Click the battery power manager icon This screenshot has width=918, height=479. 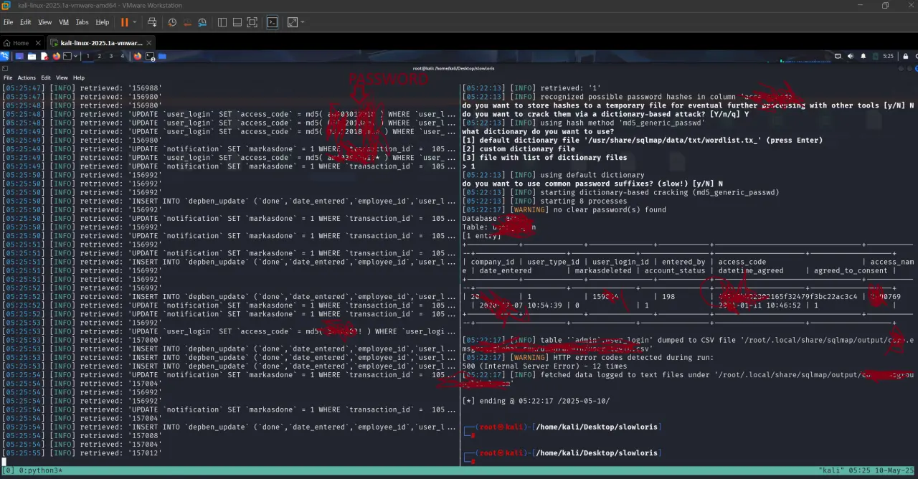pos(876,56)
